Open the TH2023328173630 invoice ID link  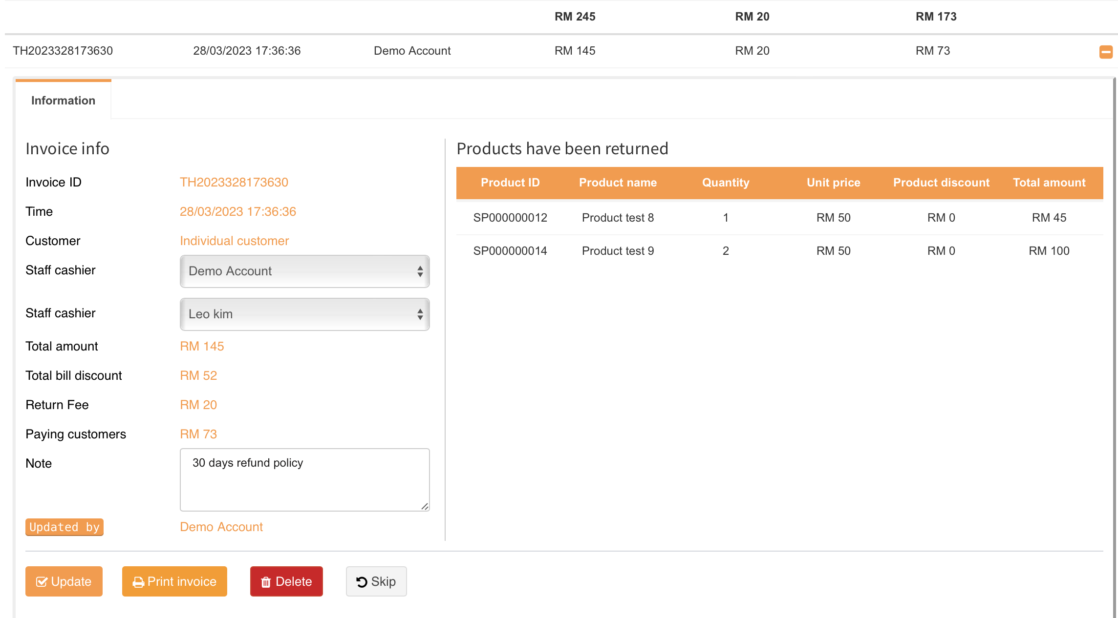[x=234, y=182]
